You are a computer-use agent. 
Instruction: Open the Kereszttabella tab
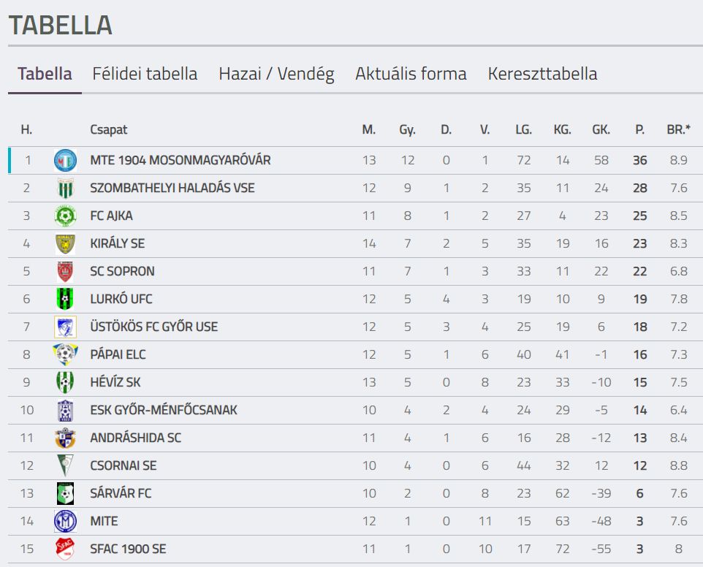click(542, 74)
